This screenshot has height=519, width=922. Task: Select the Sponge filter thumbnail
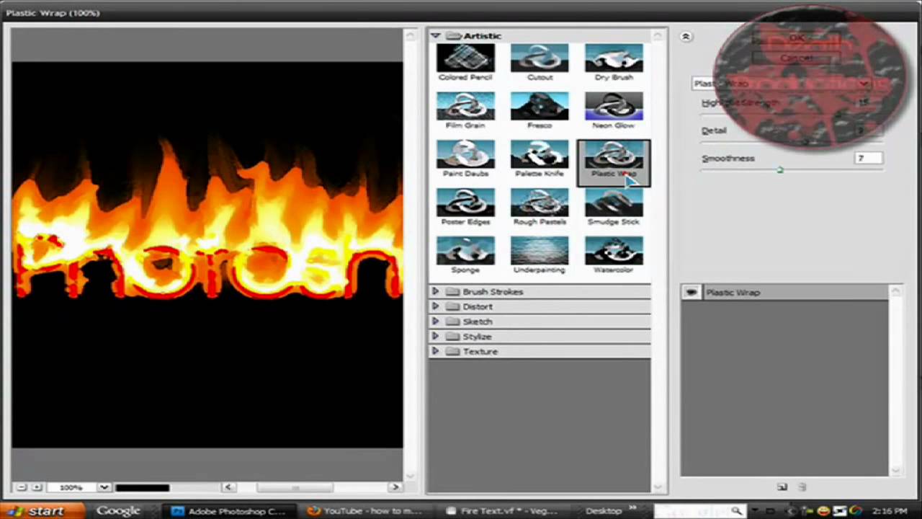pos(465,256)
